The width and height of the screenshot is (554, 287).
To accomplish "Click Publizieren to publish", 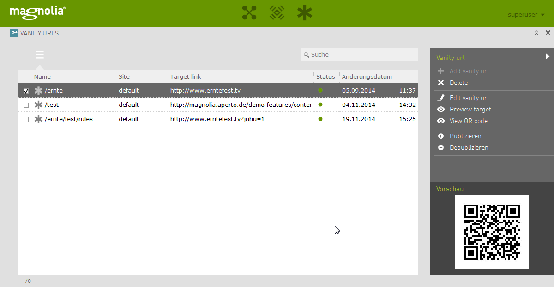I will click(x=465, y=136).
